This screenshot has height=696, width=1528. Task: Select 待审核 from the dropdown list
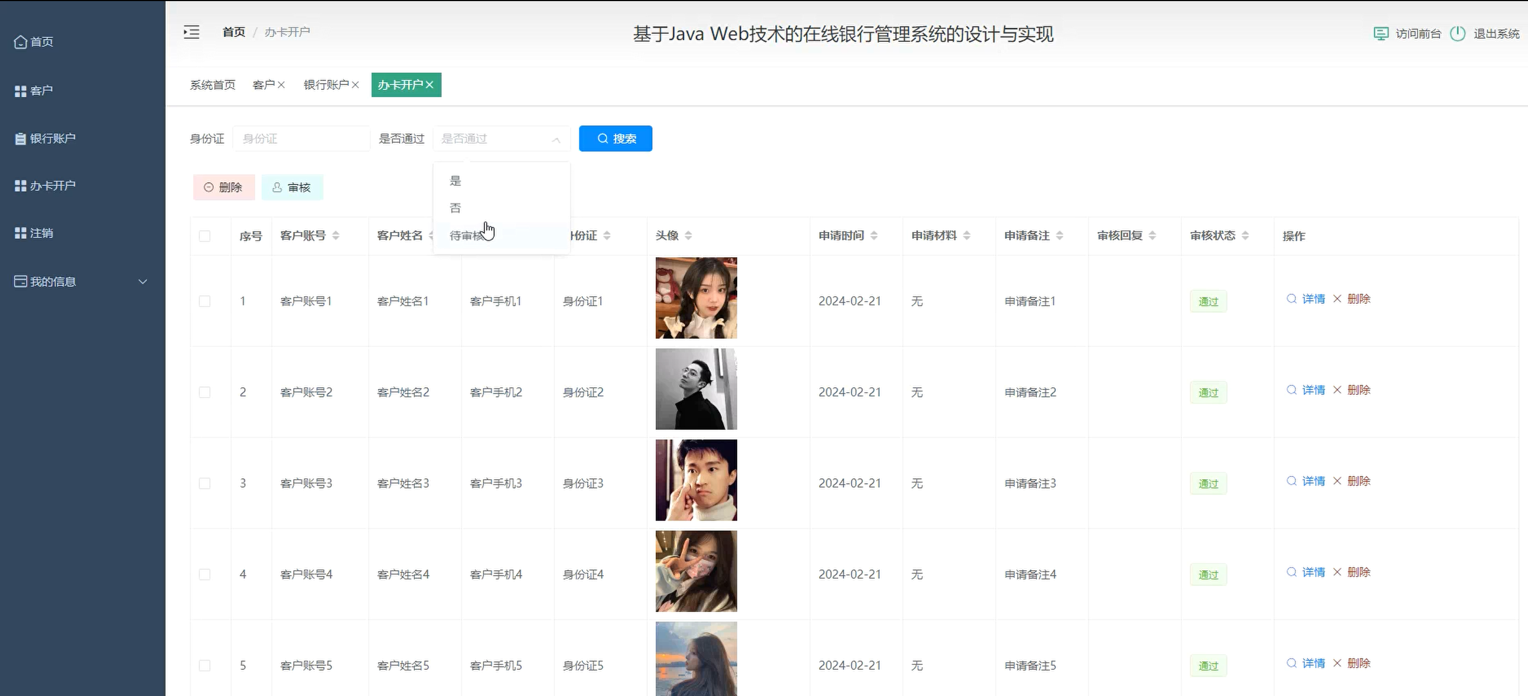click(502, 236)
